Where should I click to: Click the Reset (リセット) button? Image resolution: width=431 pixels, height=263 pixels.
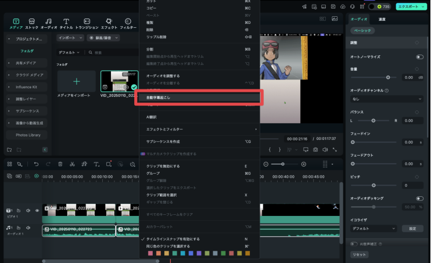[x=360, y=254]
